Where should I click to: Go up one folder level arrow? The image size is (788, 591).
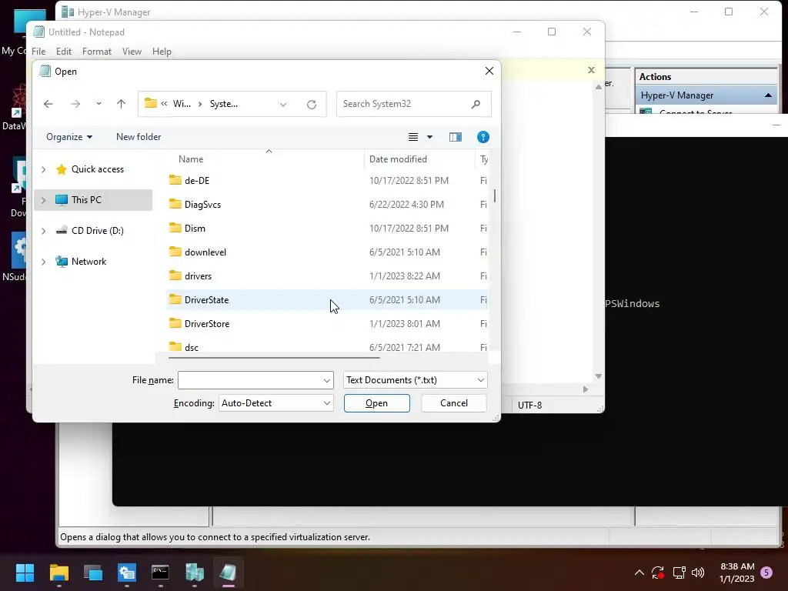121,104
